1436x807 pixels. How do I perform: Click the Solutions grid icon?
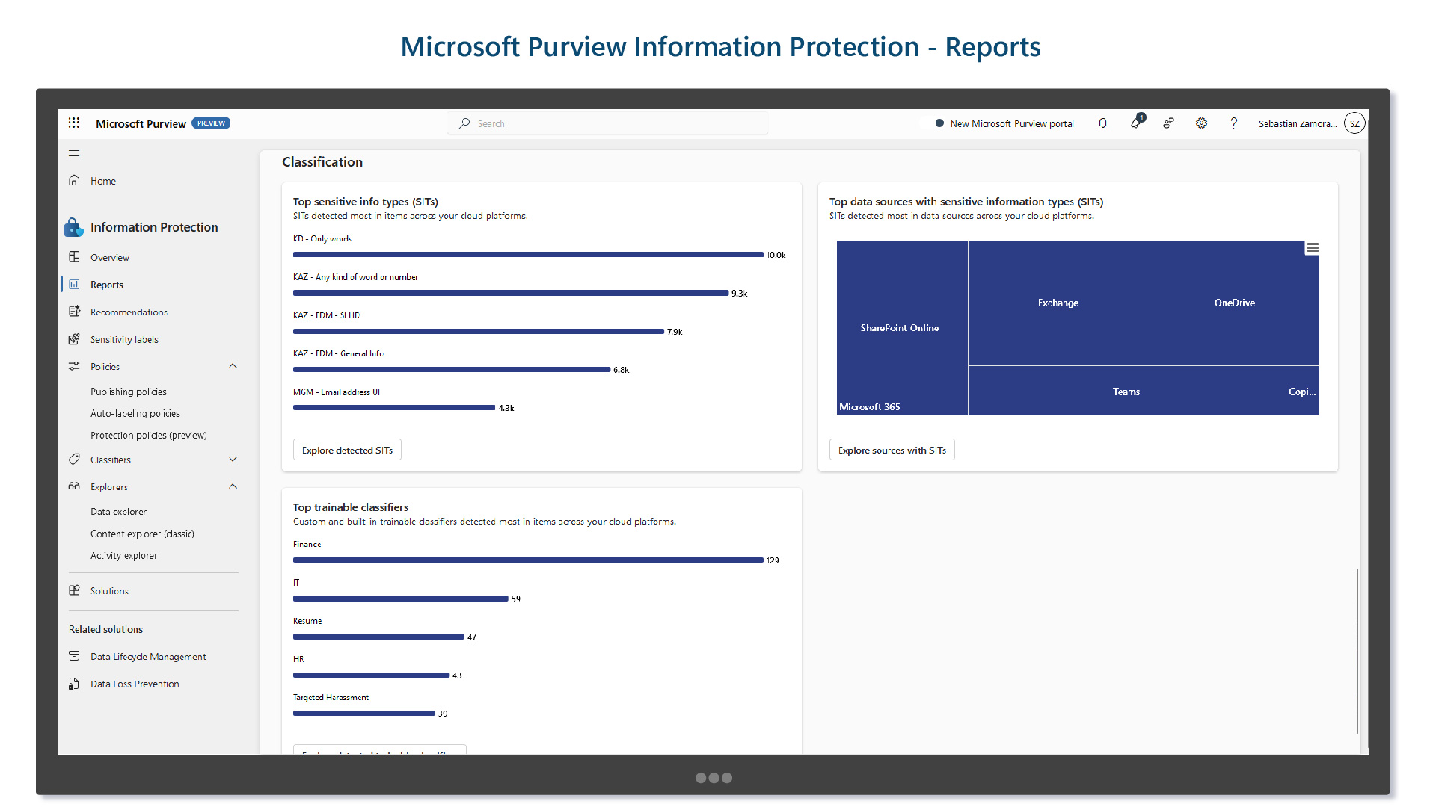pyautogui.click(x=74, y=590)
